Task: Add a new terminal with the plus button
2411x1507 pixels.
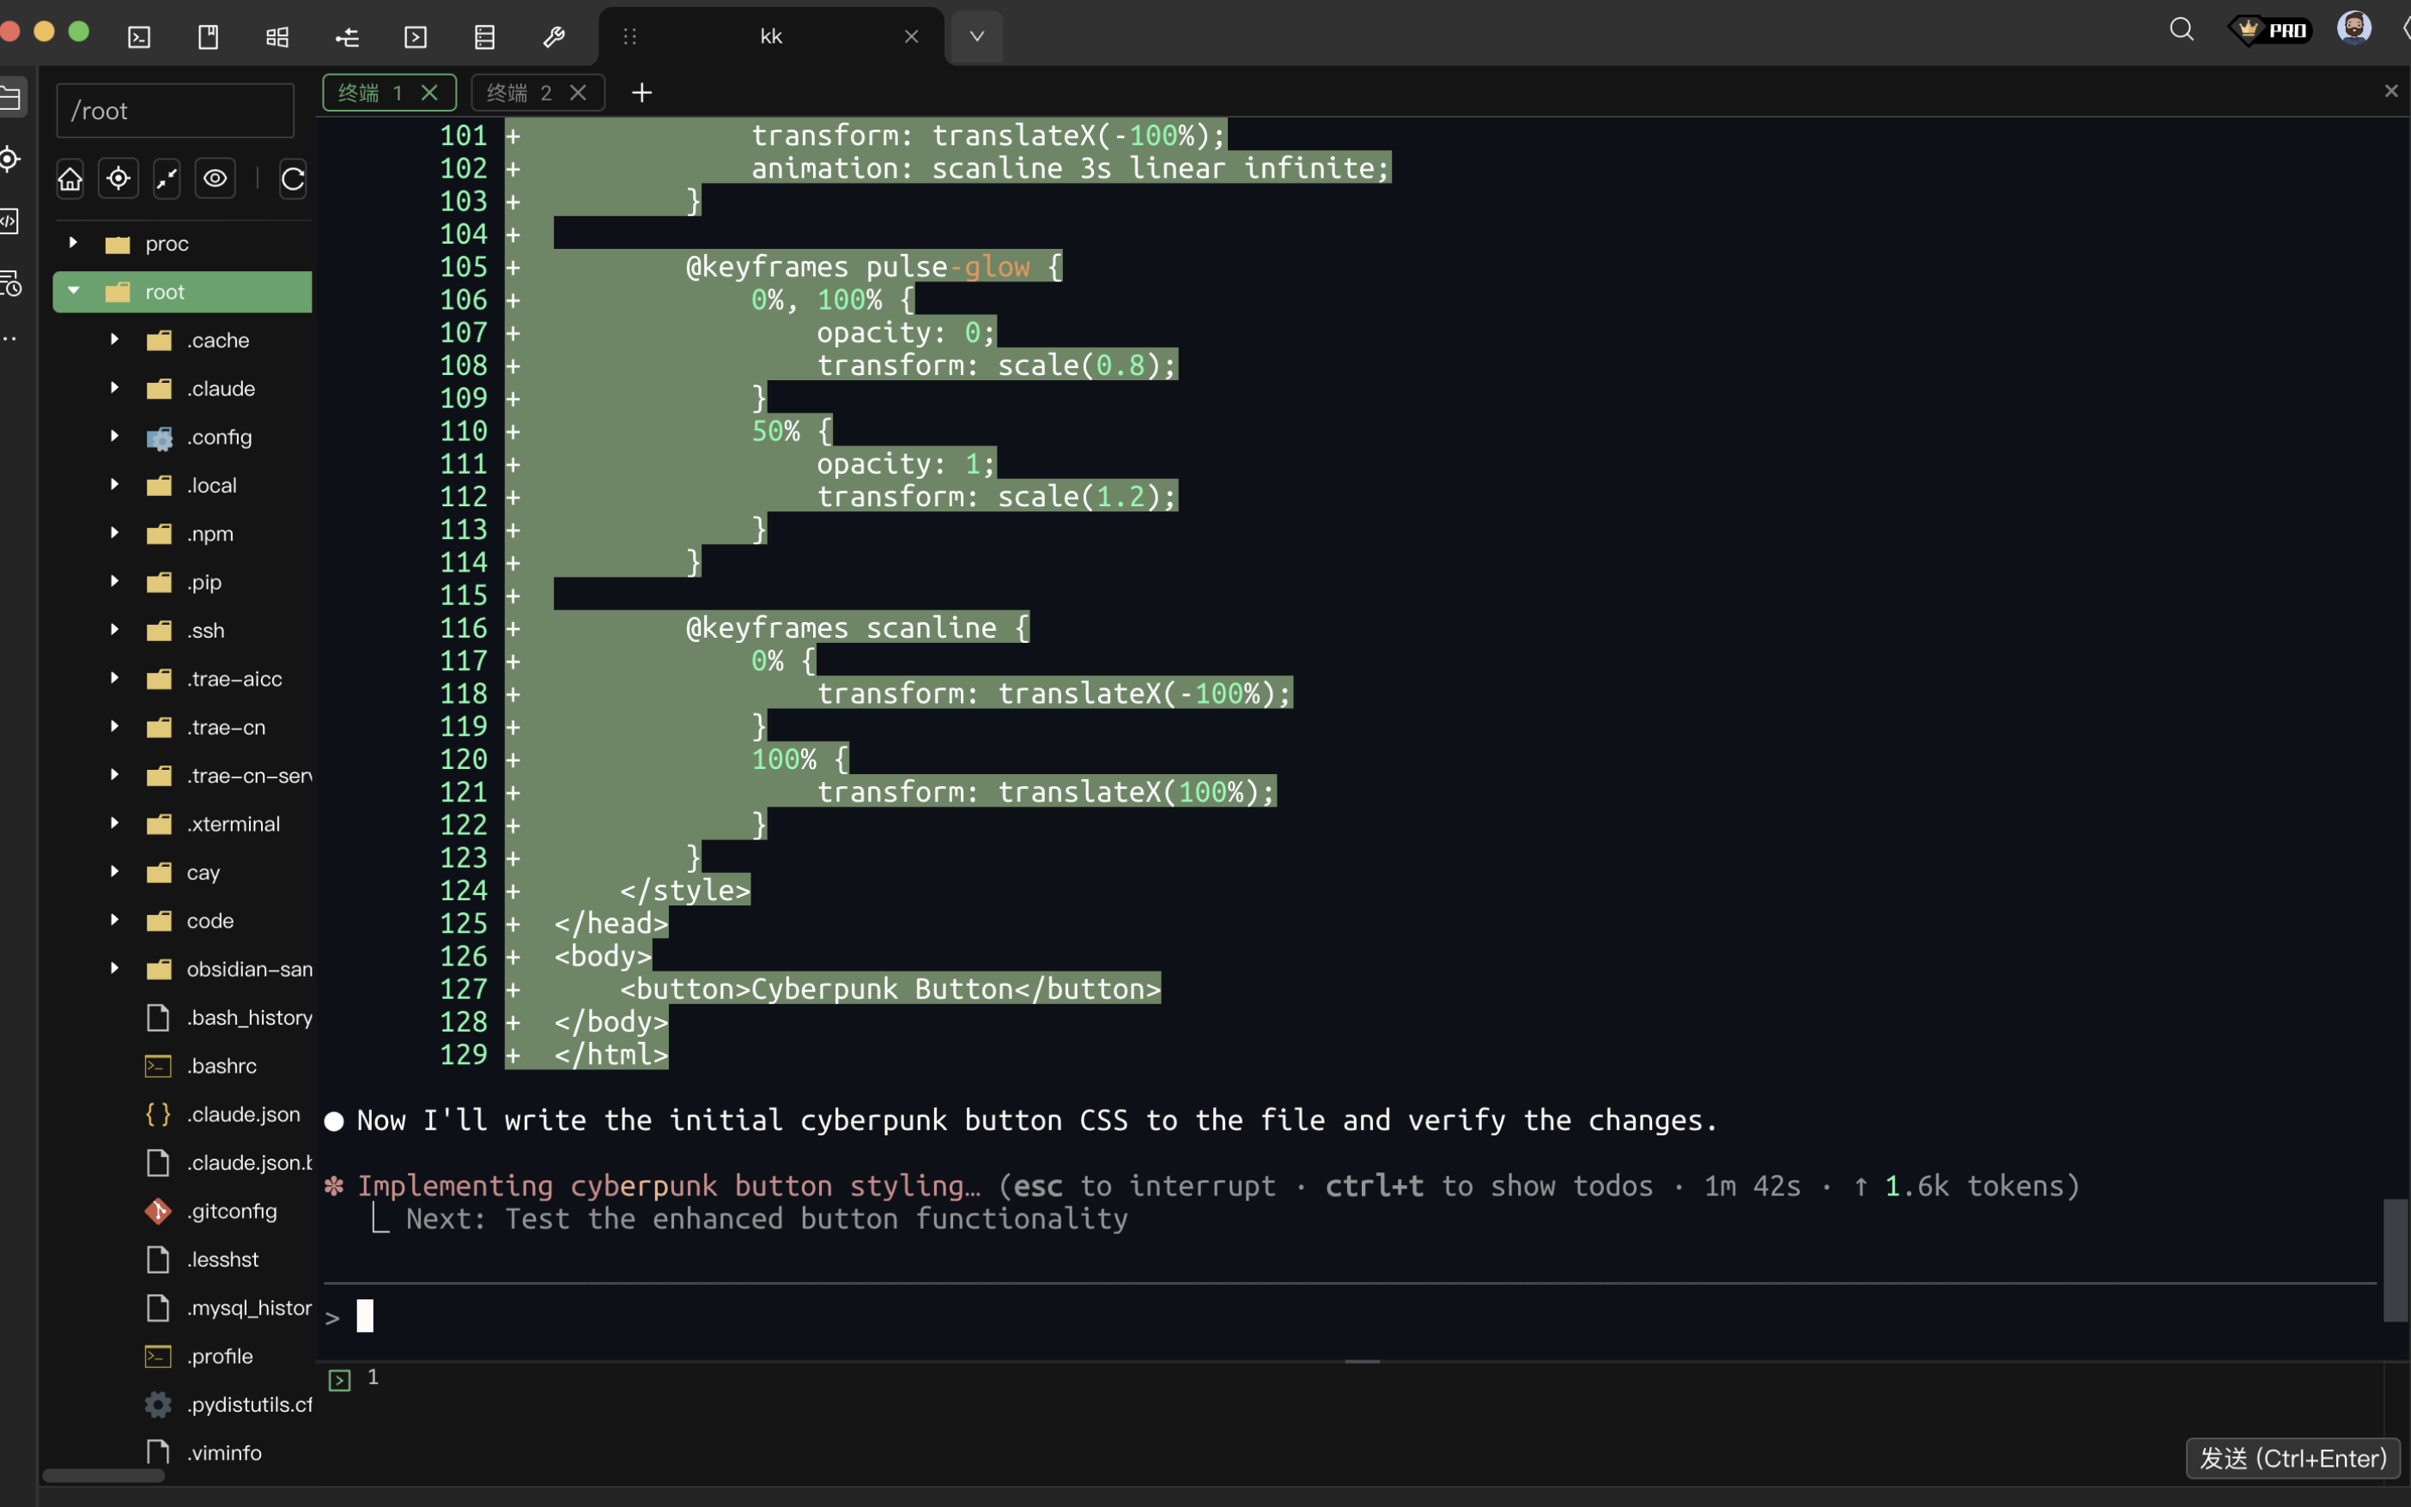Action: pyautogui.click(x=641, y=93)
